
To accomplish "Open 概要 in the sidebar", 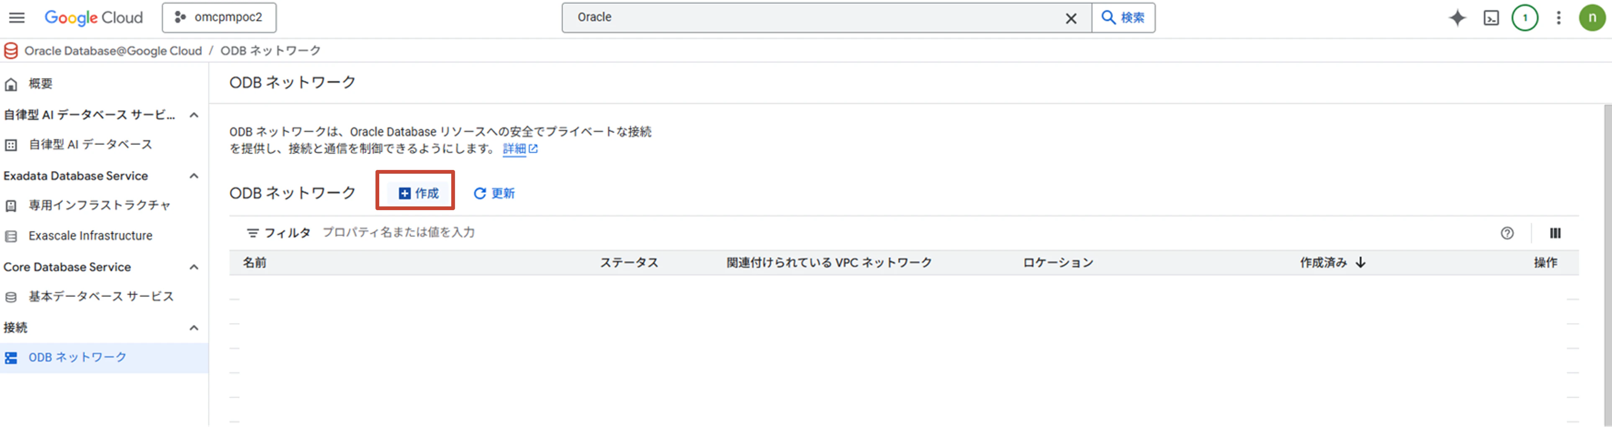I will [x=40, y=84].
